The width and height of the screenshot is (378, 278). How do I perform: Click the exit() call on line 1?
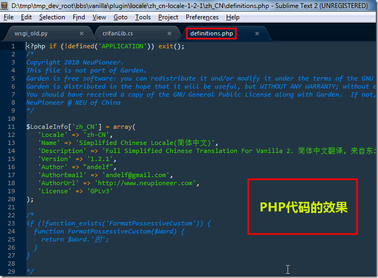[171, 46]
